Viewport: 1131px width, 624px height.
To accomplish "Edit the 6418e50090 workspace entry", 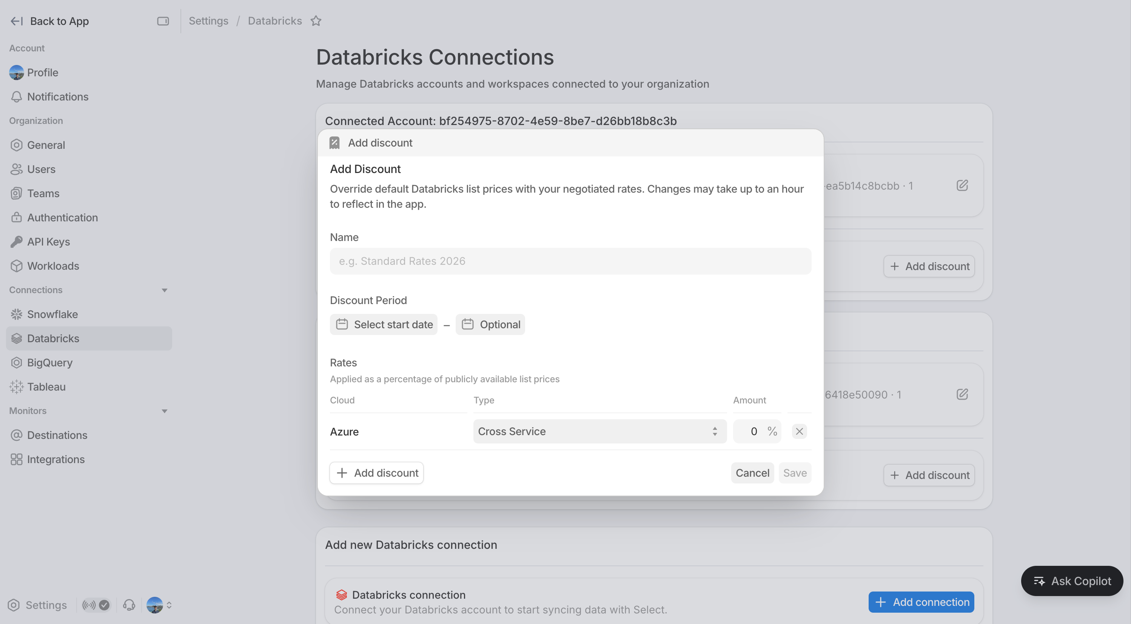I will [x=962, y=394].
